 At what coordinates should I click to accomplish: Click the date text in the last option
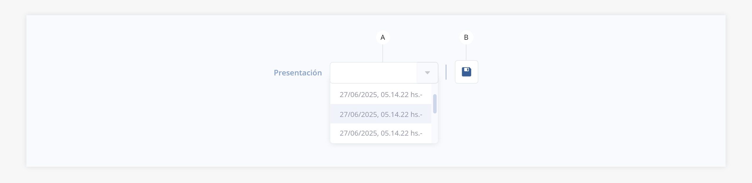[x=358, y=133]
